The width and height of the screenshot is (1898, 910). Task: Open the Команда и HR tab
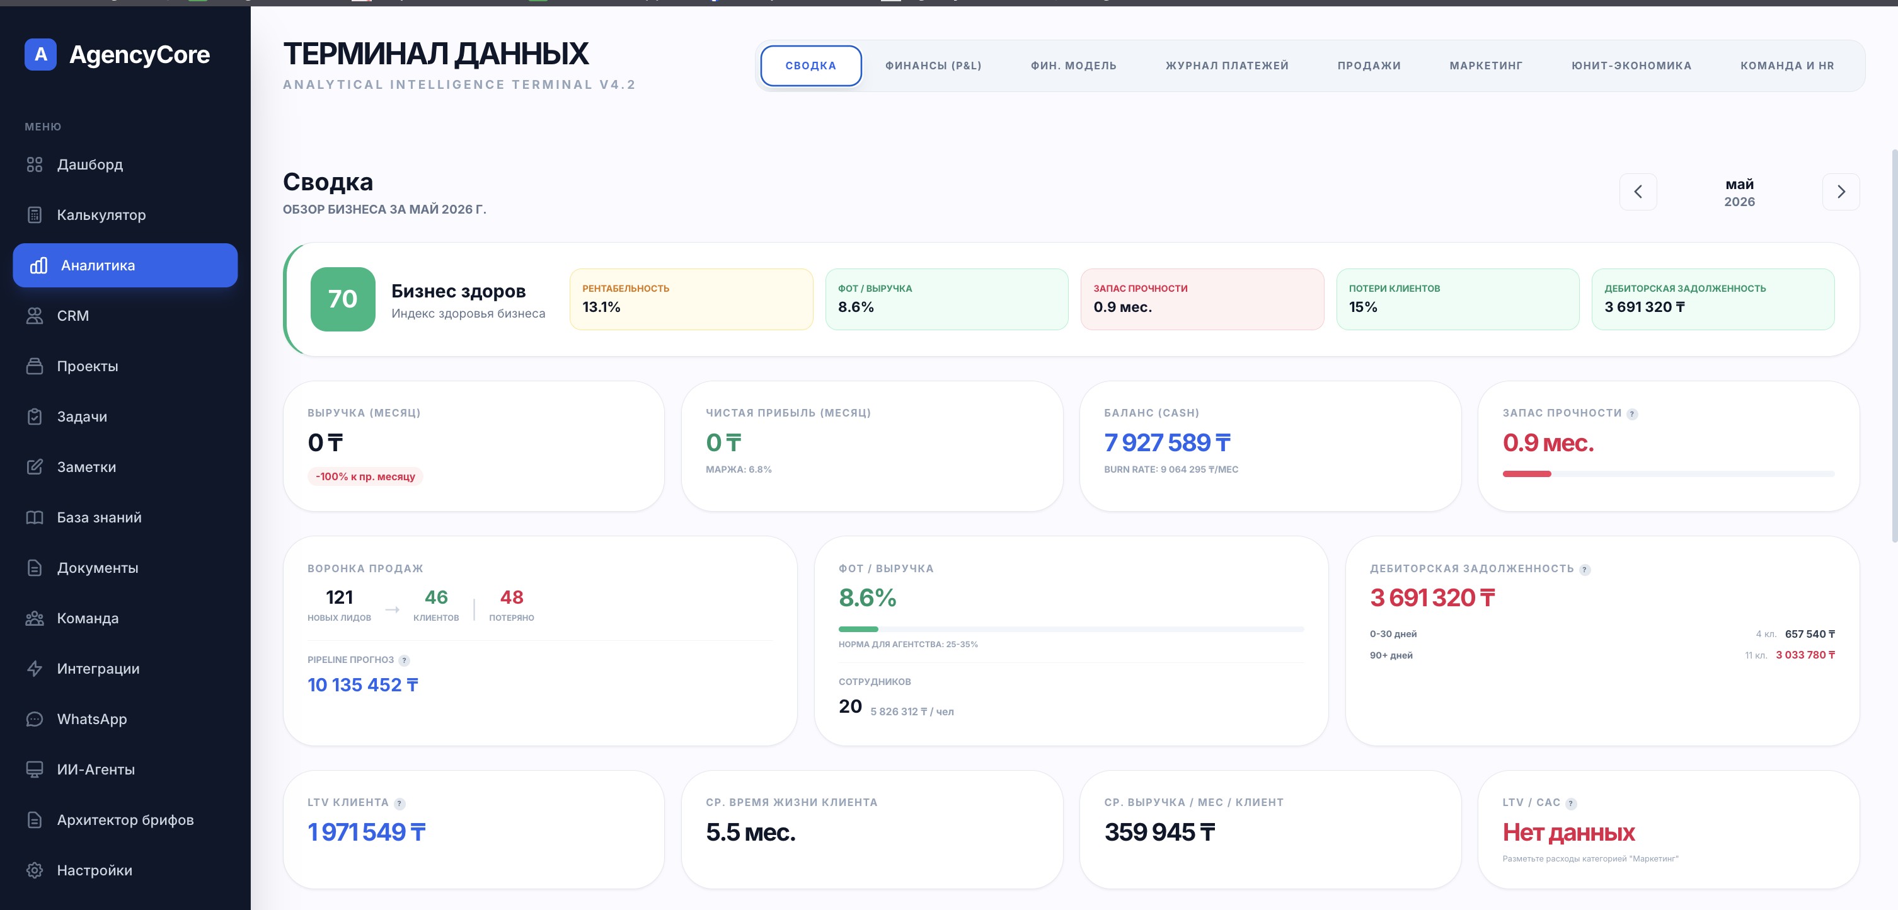tap(1786, 66)
